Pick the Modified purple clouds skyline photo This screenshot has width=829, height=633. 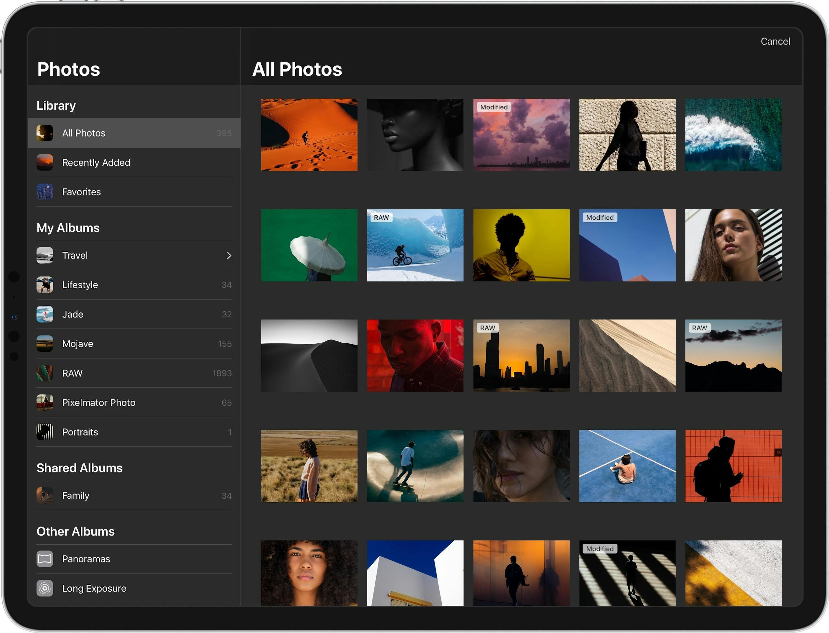(521, 135)
